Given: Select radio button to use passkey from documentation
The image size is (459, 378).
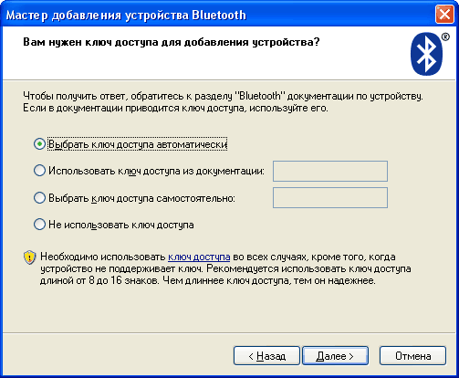Looking at the screenshot, I should coord(39,171).
